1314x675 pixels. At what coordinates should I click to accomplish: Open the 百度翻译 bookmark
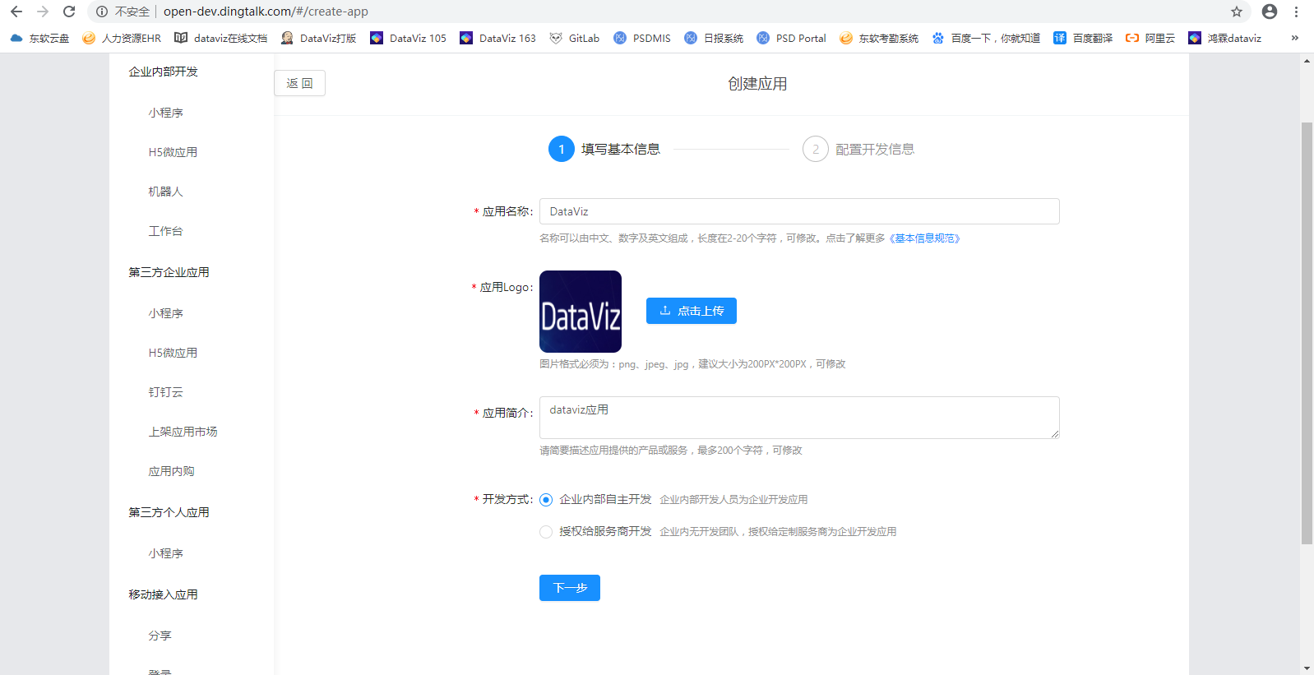point(1083,38)
